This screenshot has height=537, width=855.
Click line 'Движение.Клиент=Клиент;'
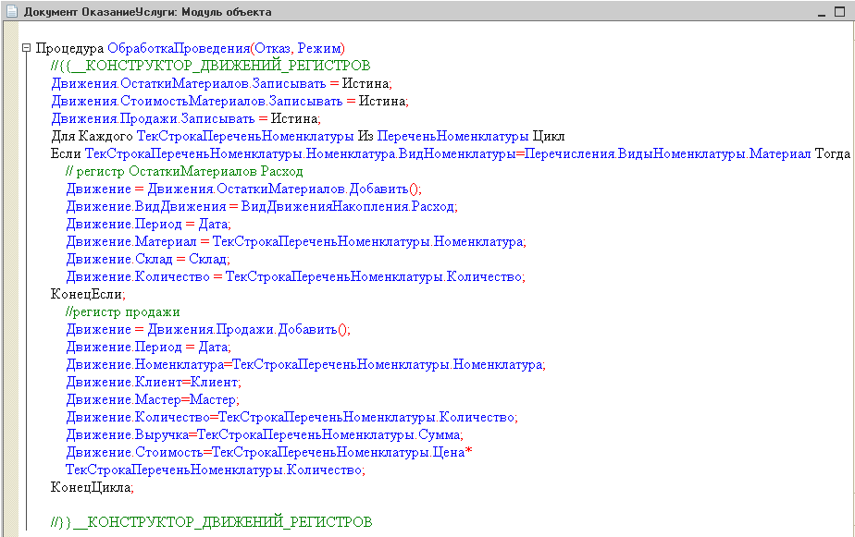coord(154,383)
